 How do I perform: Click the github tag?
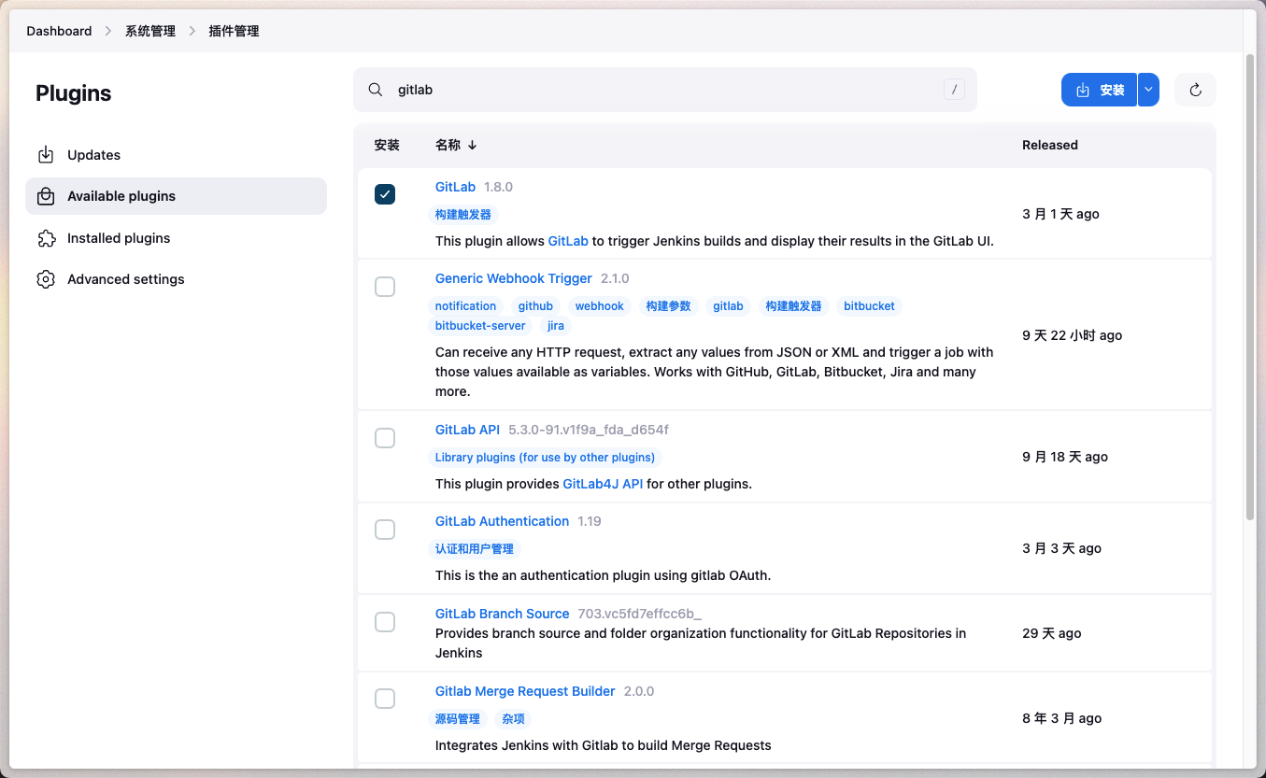[535, 305]
